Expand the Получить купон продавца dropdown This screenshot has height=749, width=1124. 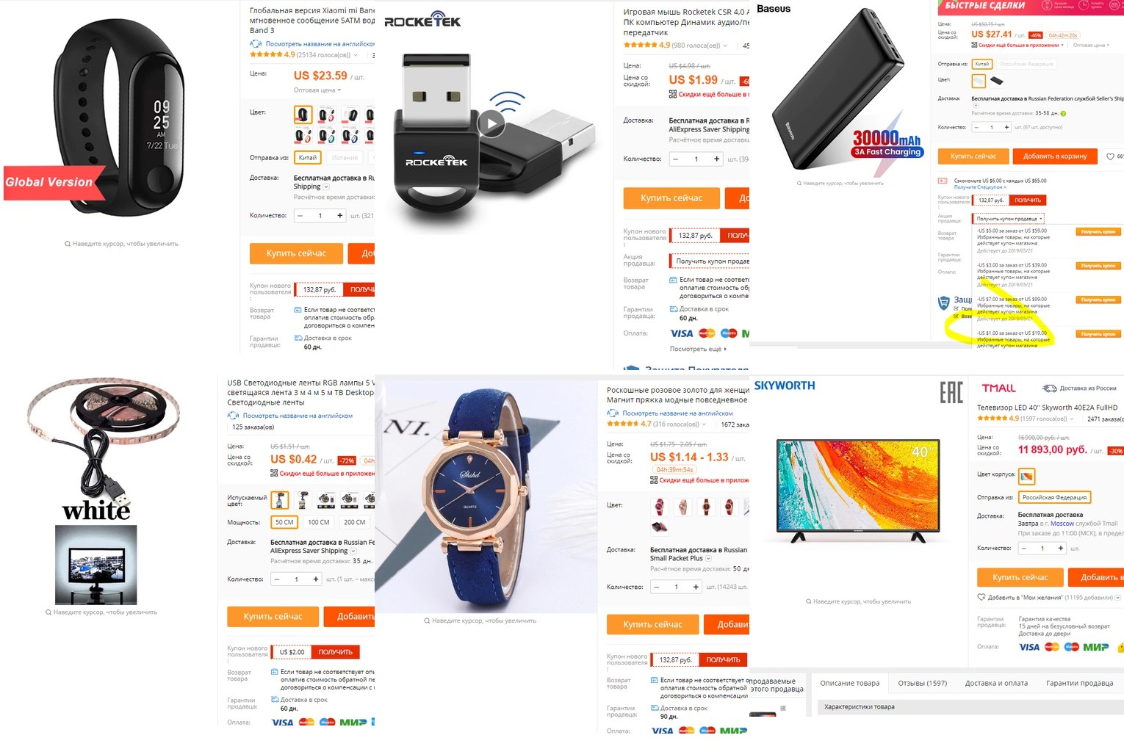[1008, 219]
